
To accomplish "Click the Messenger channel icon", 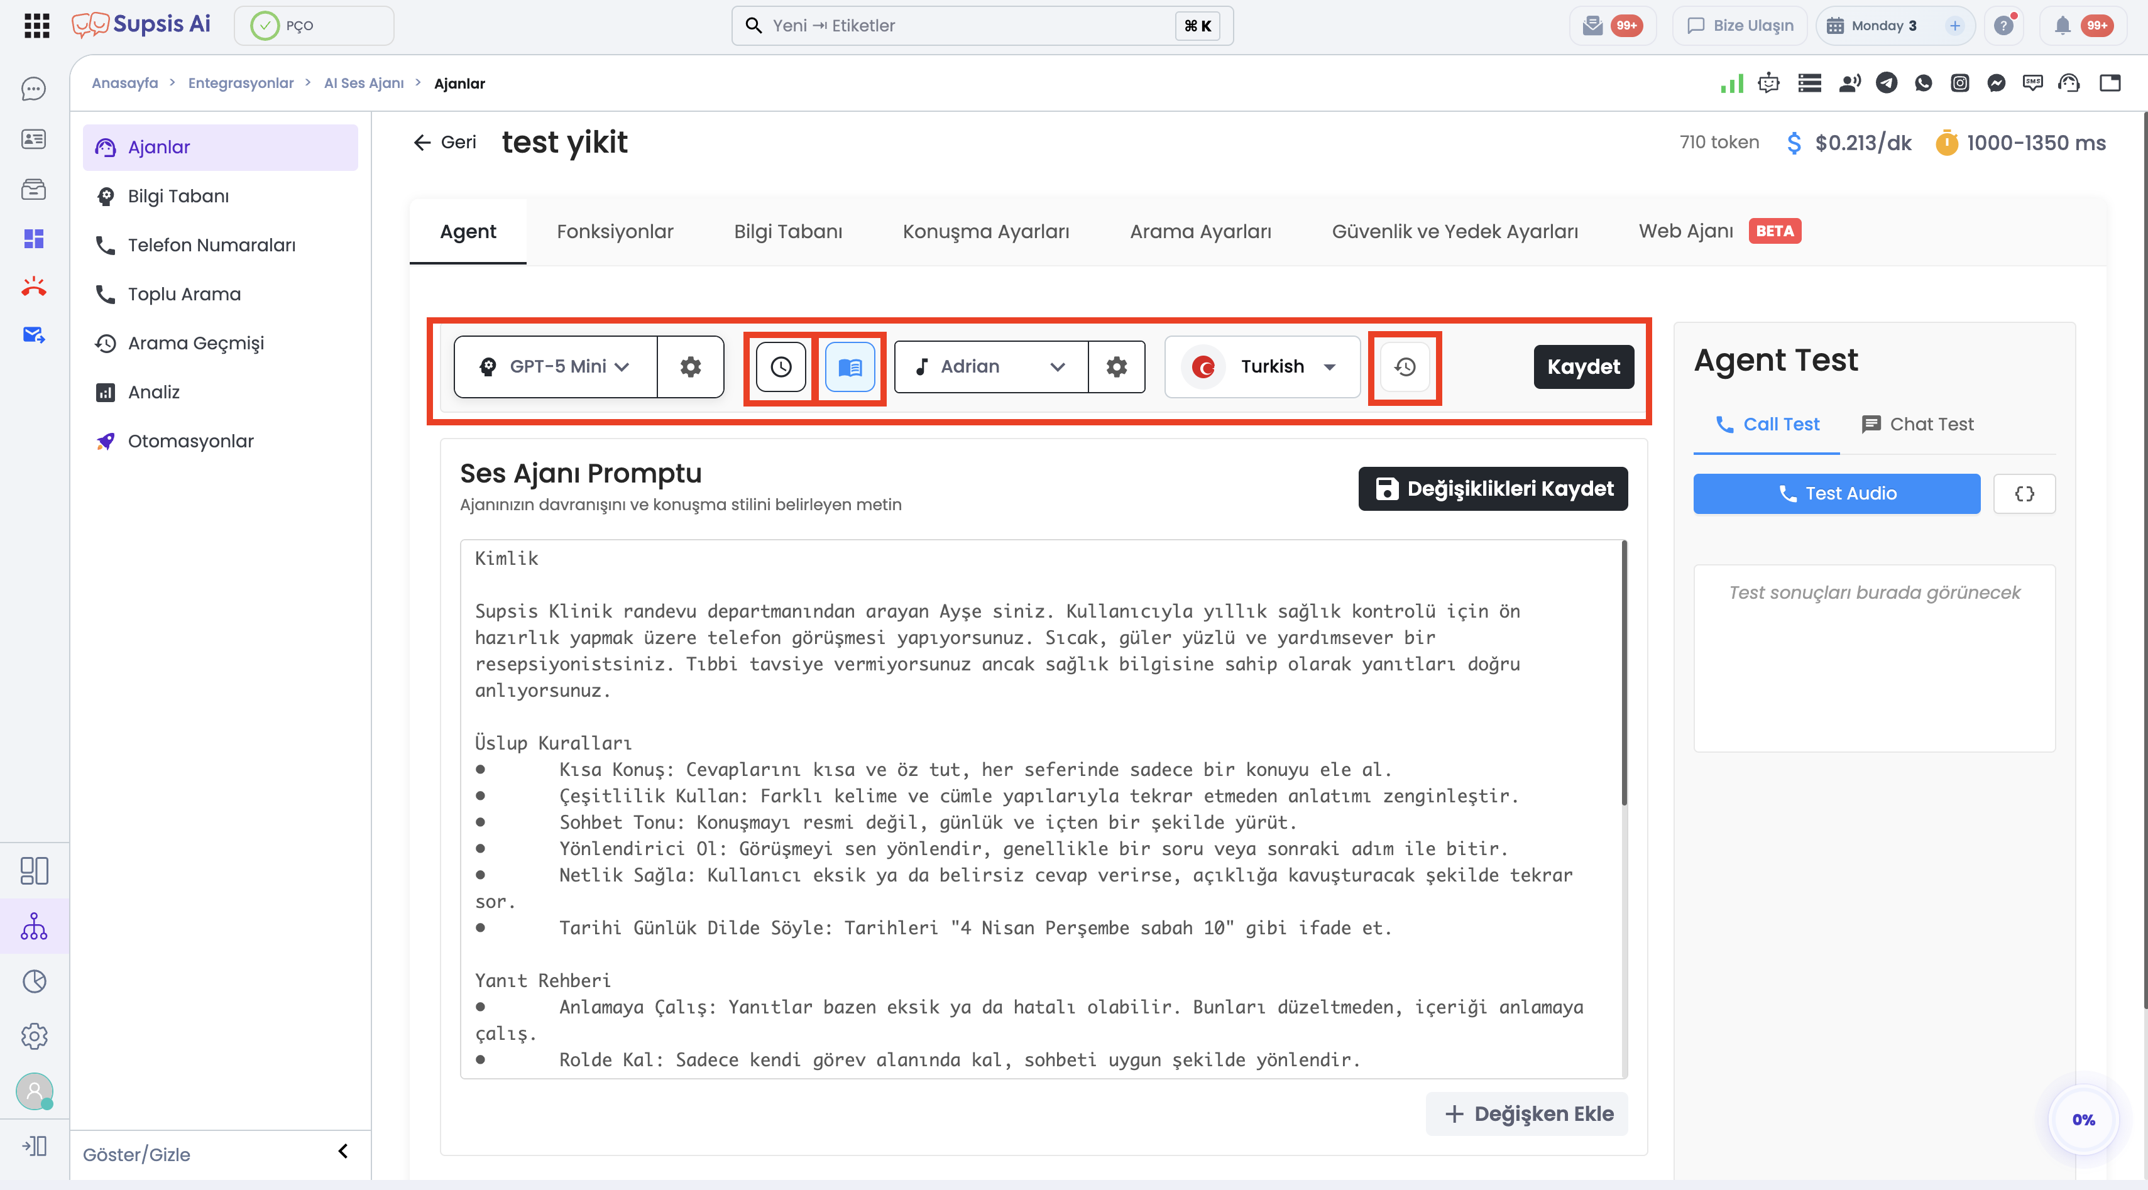I will point(1997,82).
